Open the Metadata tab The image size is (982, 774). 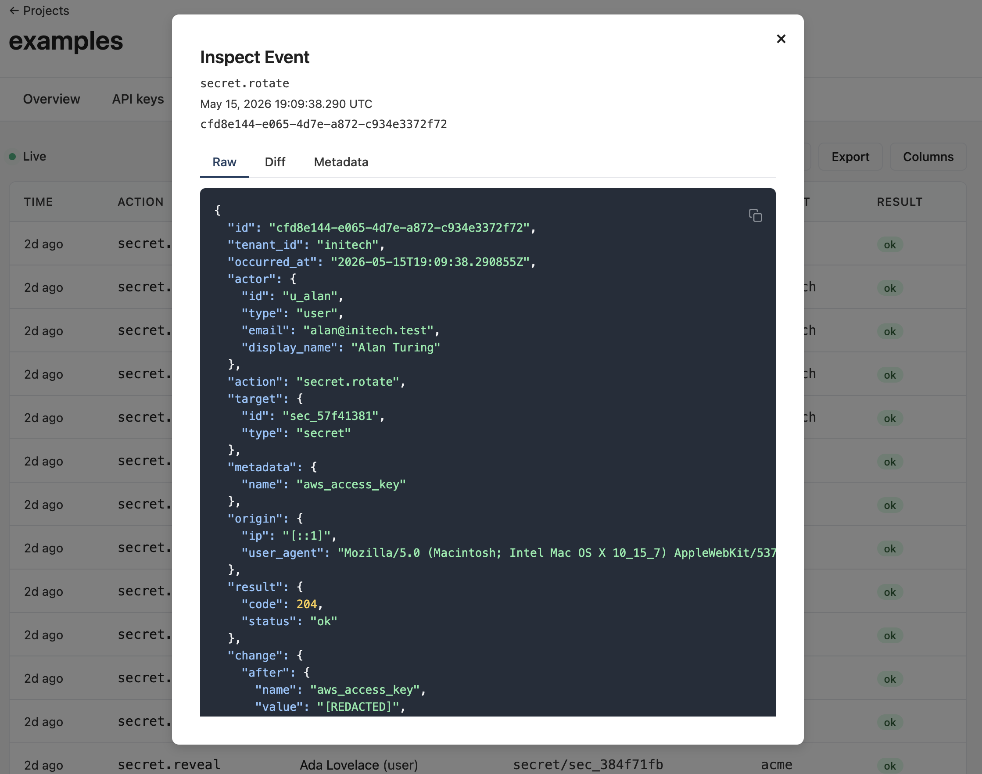[x=341, y=162]
